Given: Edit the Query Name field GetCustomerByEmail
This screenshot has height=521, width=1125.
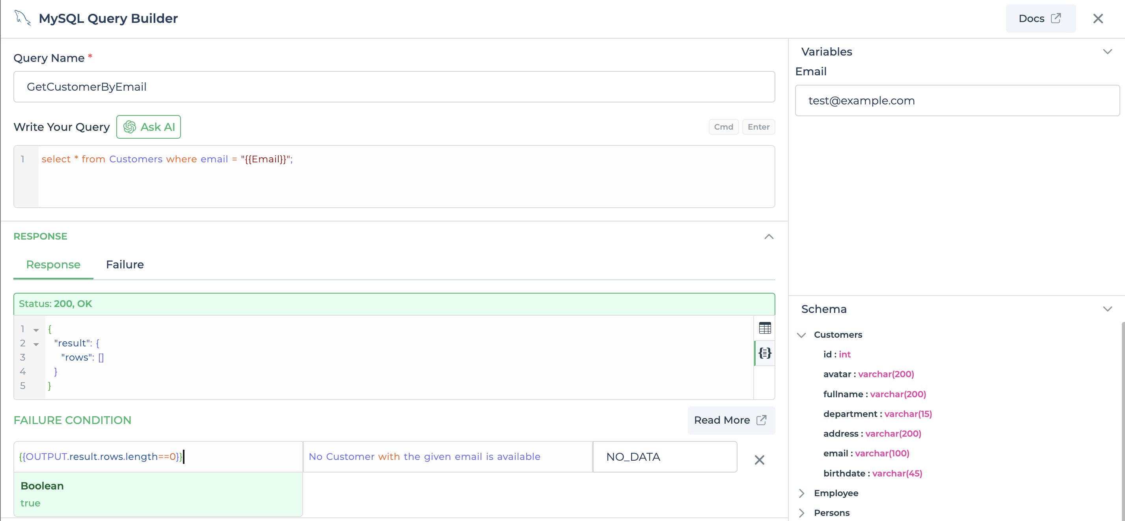Looking at the screenshot, I should pos(394,87).
